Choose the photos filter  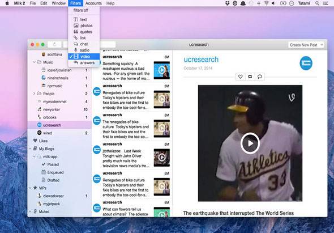coord(84,26)
